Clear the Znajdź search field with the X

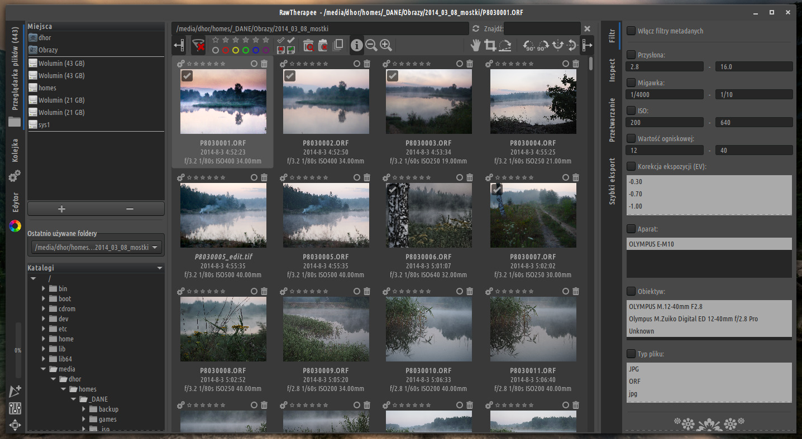coord(588,28)
